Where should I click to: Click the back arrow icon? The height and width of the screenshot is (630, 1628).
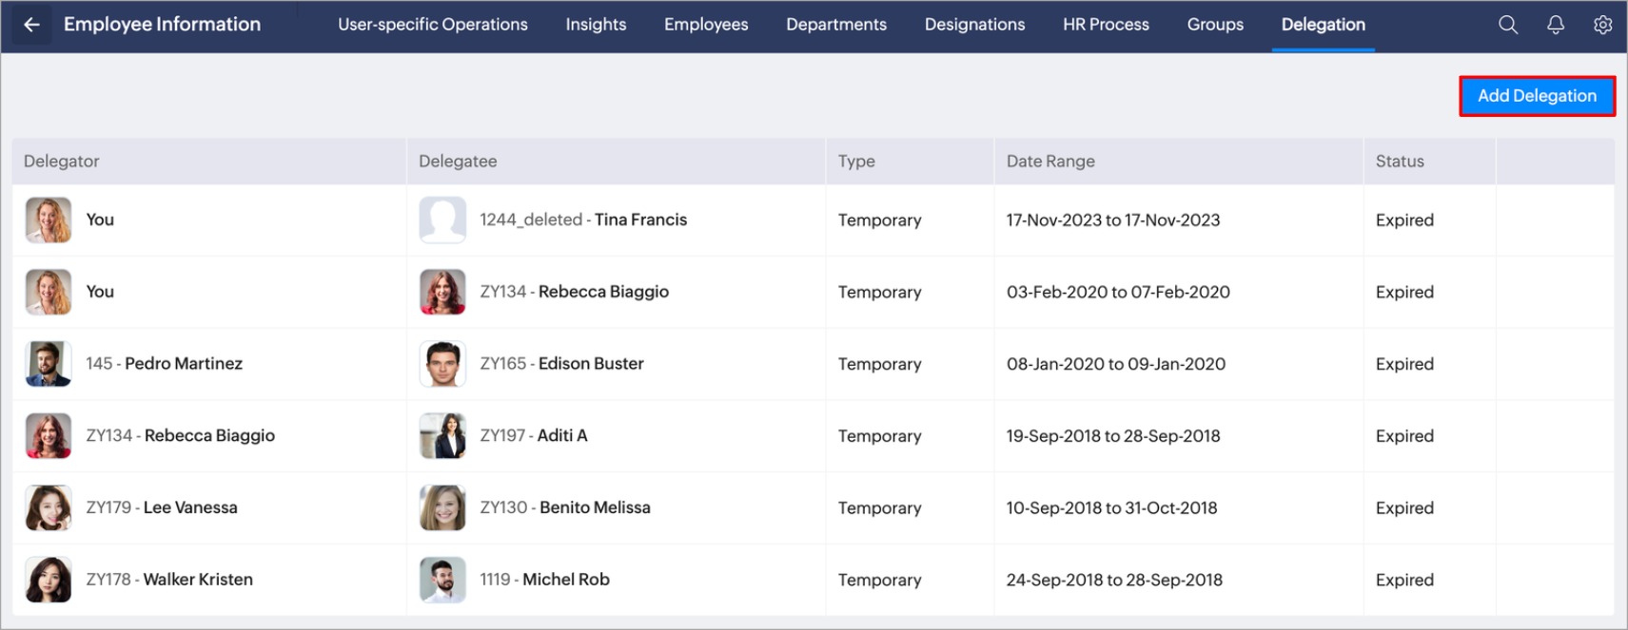(x=31, y=25)
